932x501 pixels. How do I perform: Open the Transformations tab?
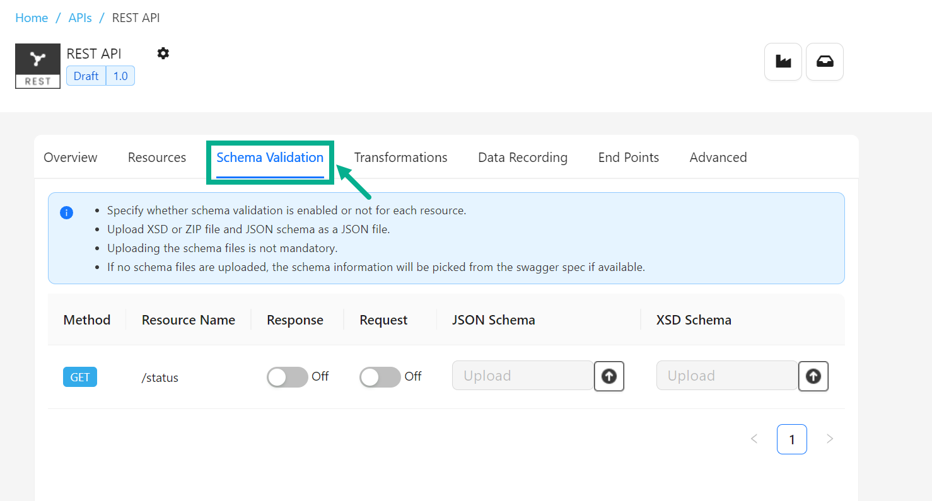point(400,158)
